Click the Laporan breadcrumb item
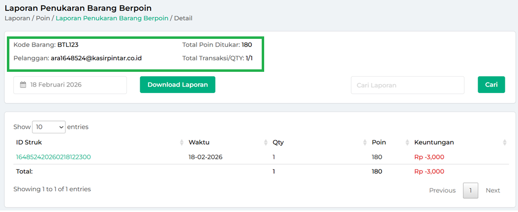 point(17,18)
